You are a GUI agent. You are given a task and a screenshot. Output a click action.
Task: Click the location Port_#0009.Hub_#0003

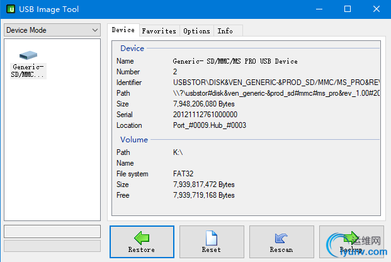click(x=210, y=125)
